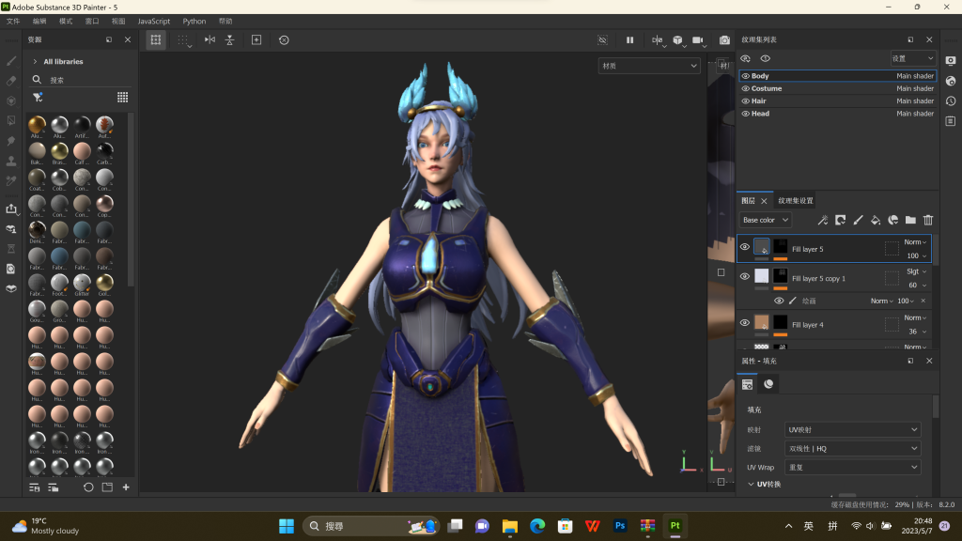The width and height of the screenshot is (962, 541).
Task: Open the 3D cube view mode icon
Action: [677, 39]
